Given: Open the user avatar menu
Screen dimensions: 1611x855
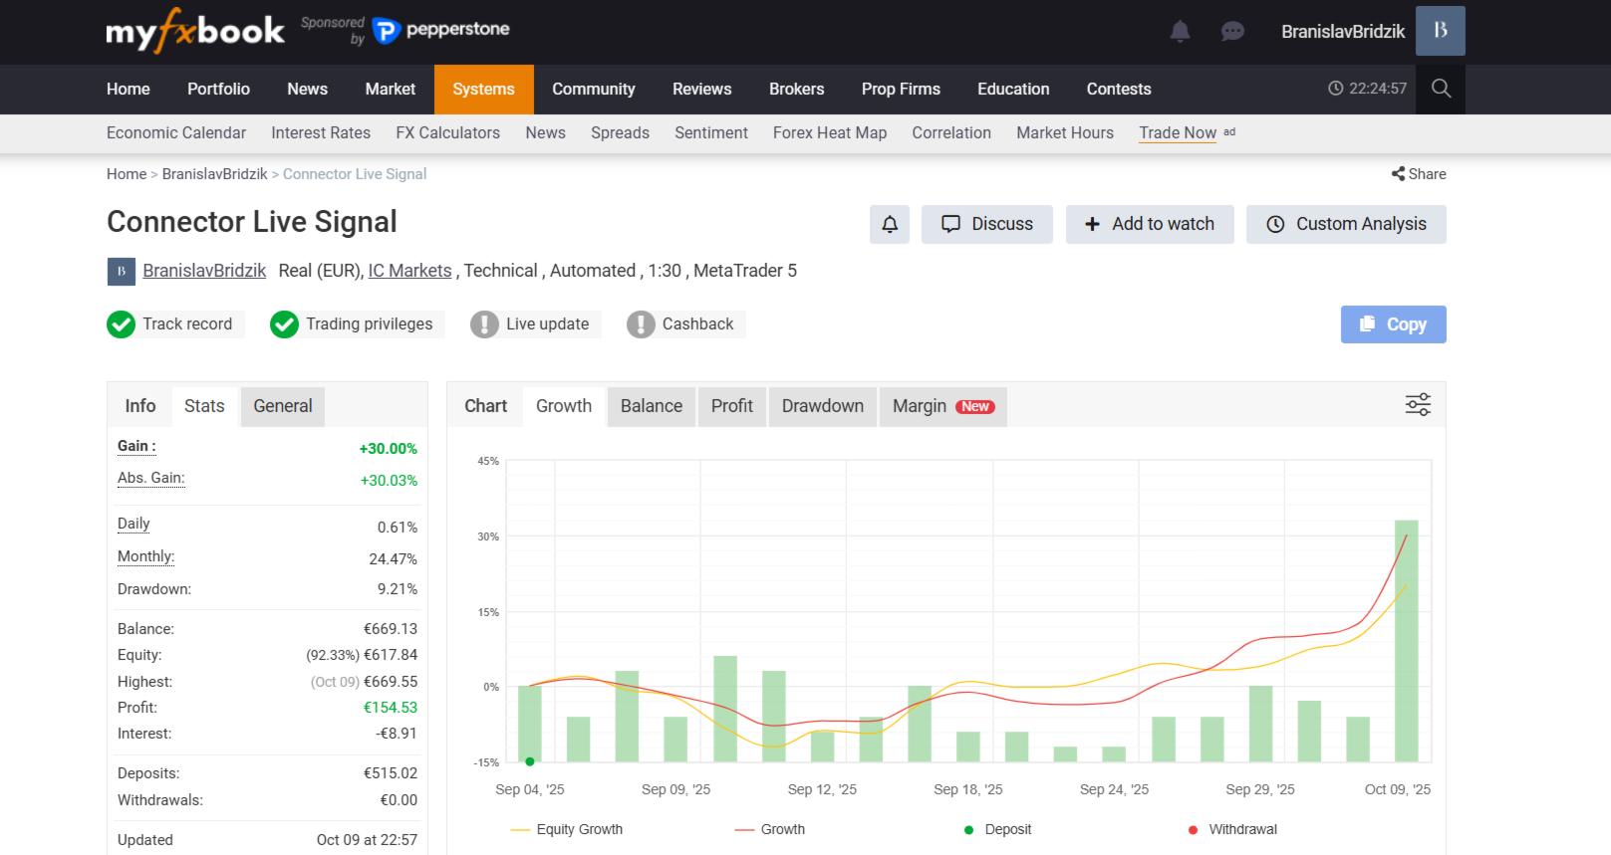Looking at the screenshot, I should coord(1441,31).
